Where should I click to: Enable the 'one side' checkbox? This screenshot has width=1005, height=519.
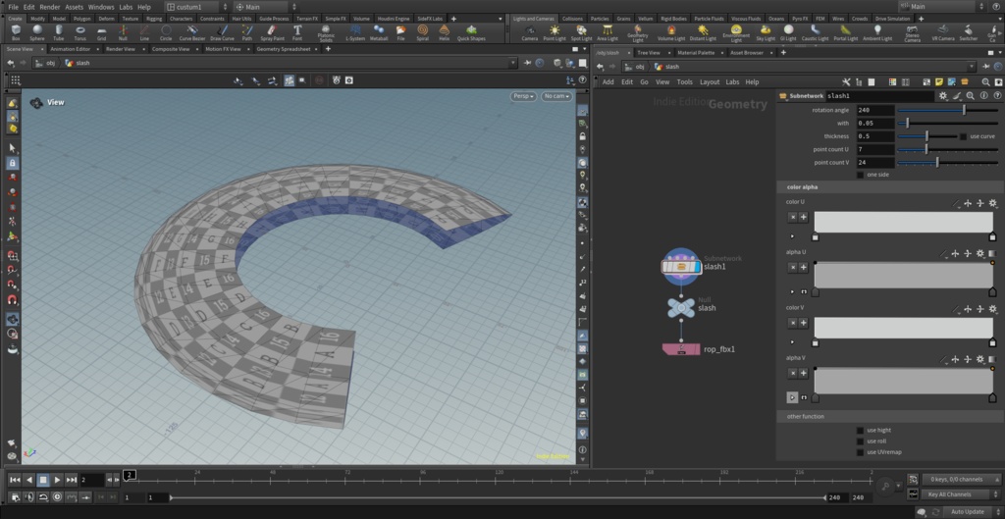pos(861,175)
